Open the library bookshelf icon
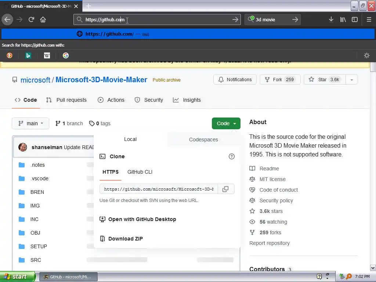 pos(343,19)
